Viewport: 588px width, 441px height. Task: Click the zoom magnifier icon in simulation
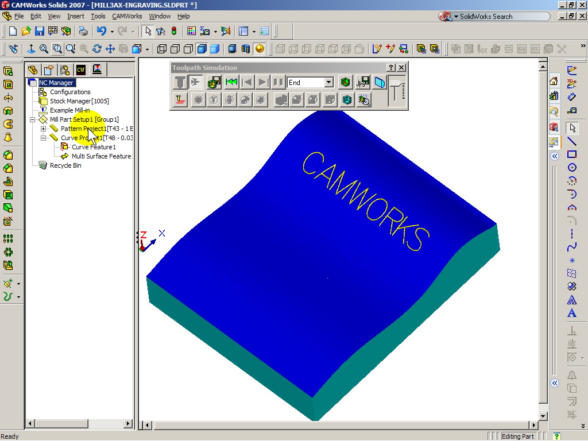pyautogui.click(x=363, y=100)
